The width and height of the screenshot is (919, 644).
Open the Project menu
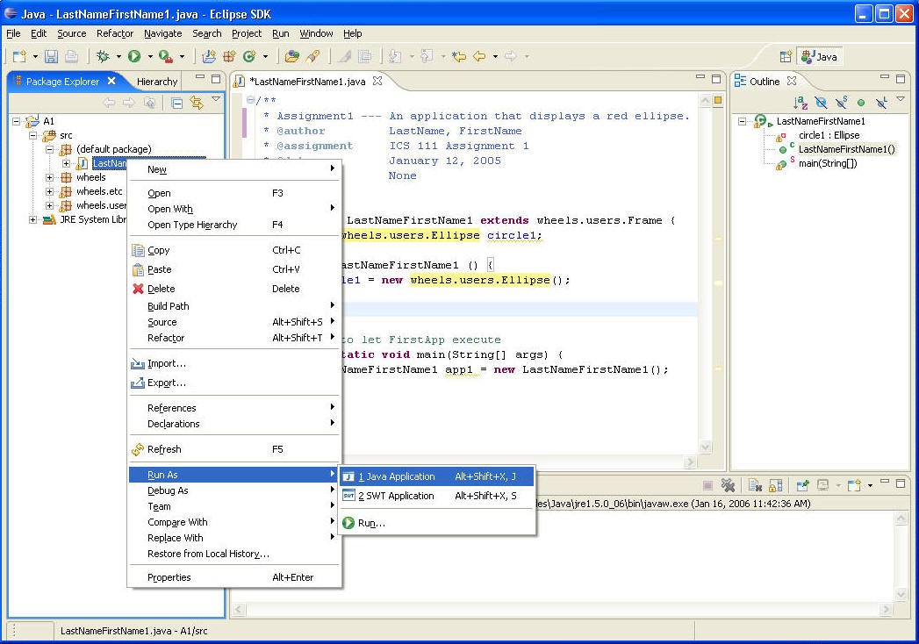[246, 33]
